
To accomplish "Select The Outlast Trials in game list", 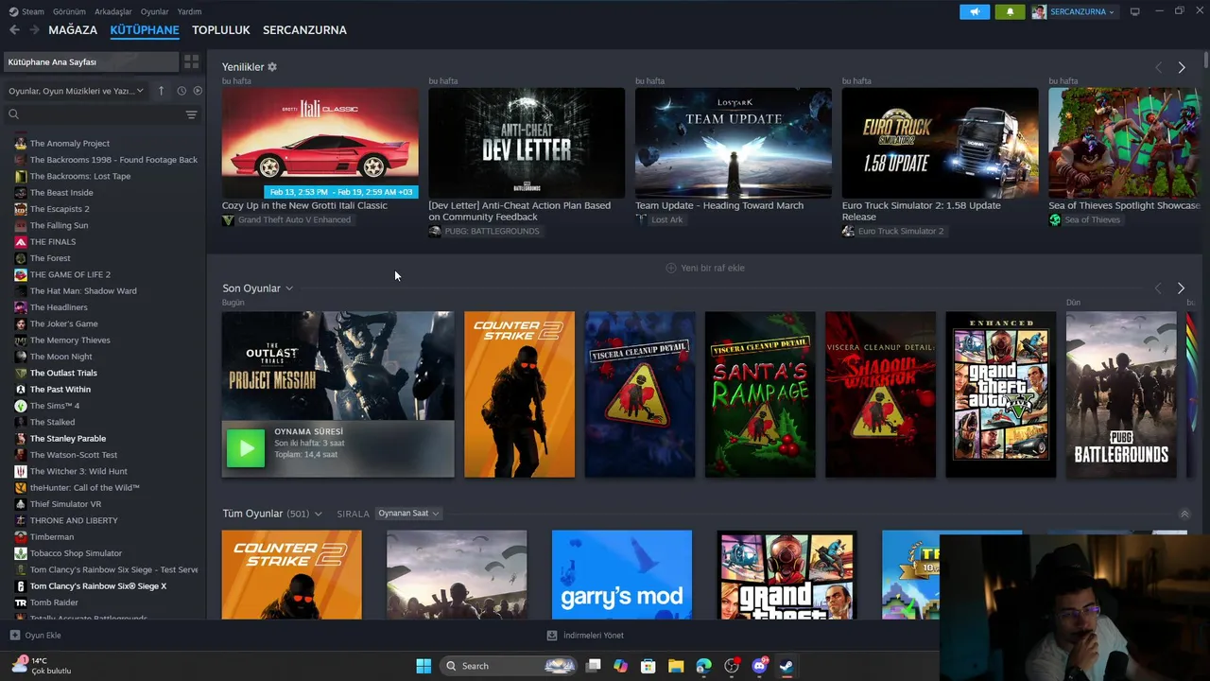I will coord(63,373).
